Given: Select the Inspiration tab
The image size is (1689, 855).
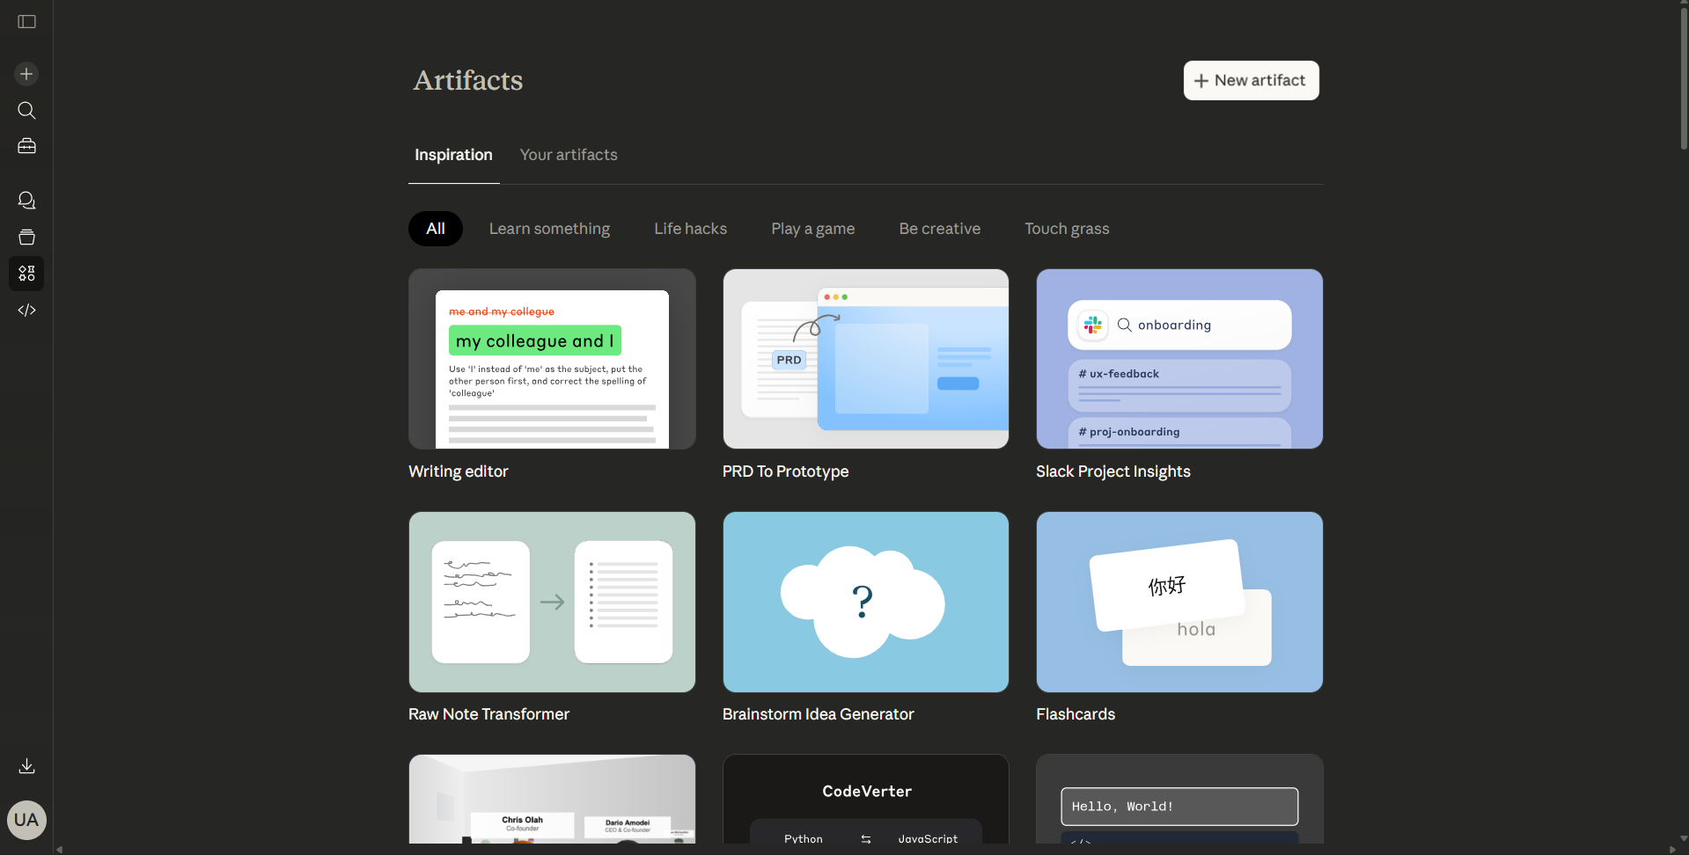Looking at the screenshot, I should click(453, 155).
